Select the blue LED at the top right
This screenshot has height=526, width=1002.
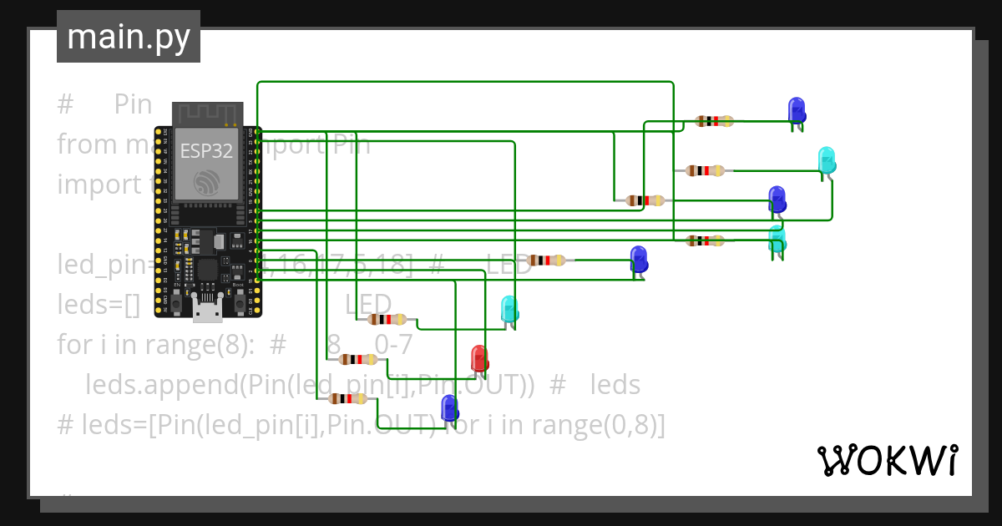[795, 111]
